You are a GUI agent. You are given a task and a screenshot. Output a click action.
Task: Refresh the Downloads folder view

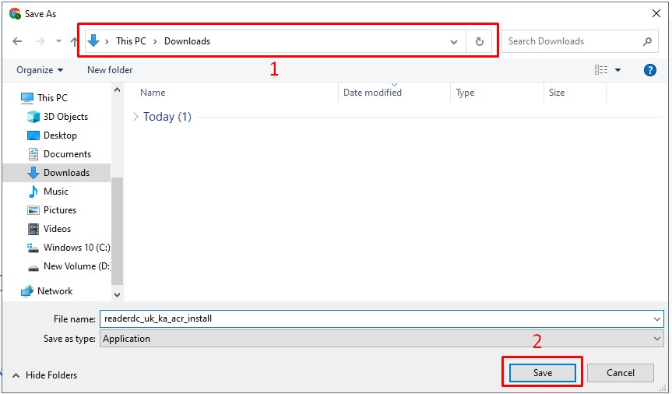click(x=479, y=41)
